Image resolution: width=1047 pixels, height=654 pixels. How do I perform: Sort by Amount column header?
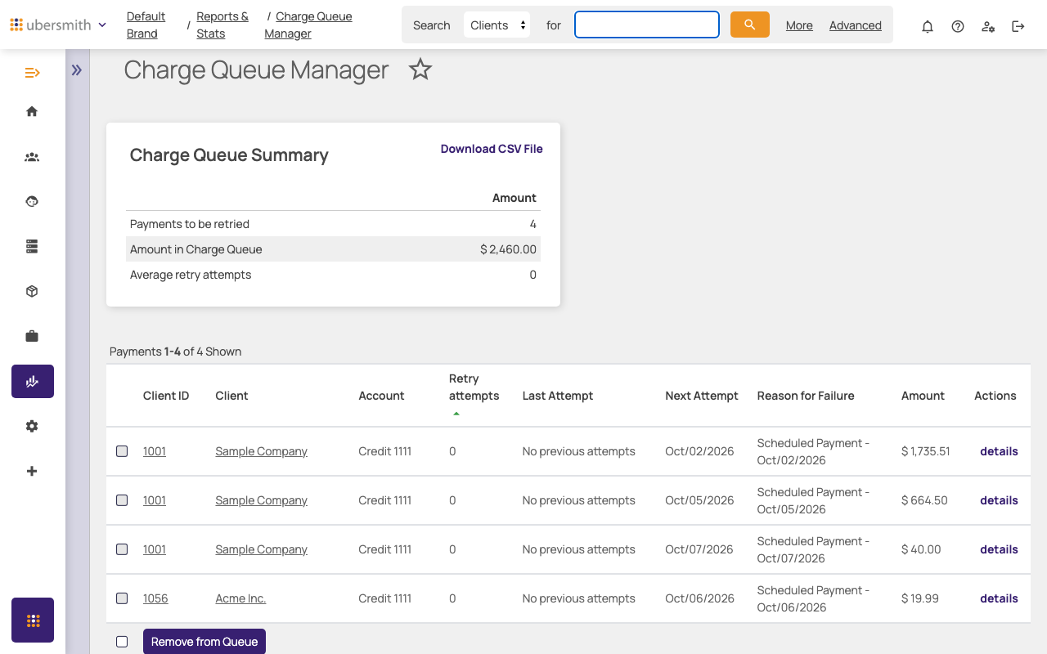coord(923,396)
